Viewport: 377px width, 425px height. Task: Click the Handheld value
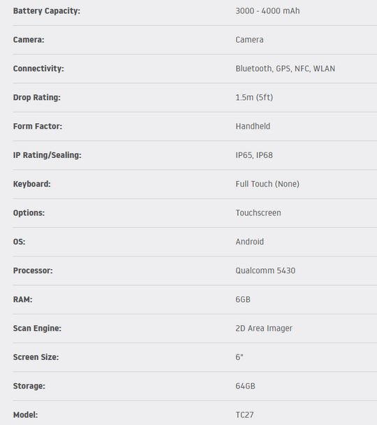click(253, 127)
